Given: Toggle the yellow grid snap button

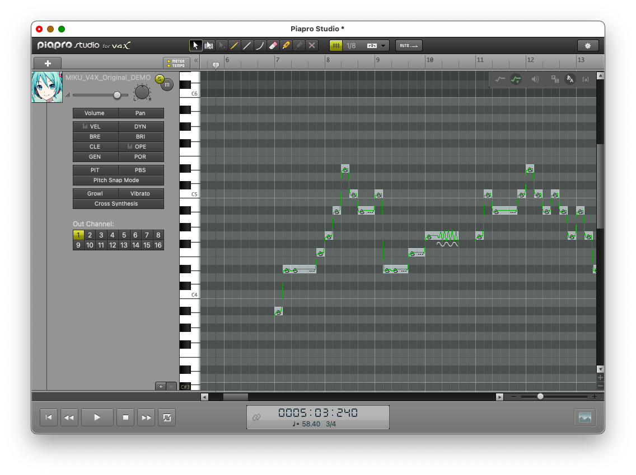Looking at the screenshot, I should pyautogui.click(x=336, y=46).
